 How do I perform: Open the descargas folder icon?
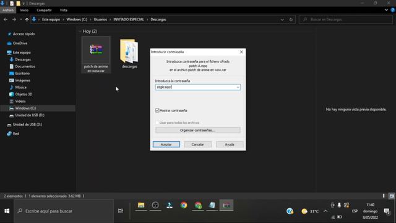pos(129,54)
